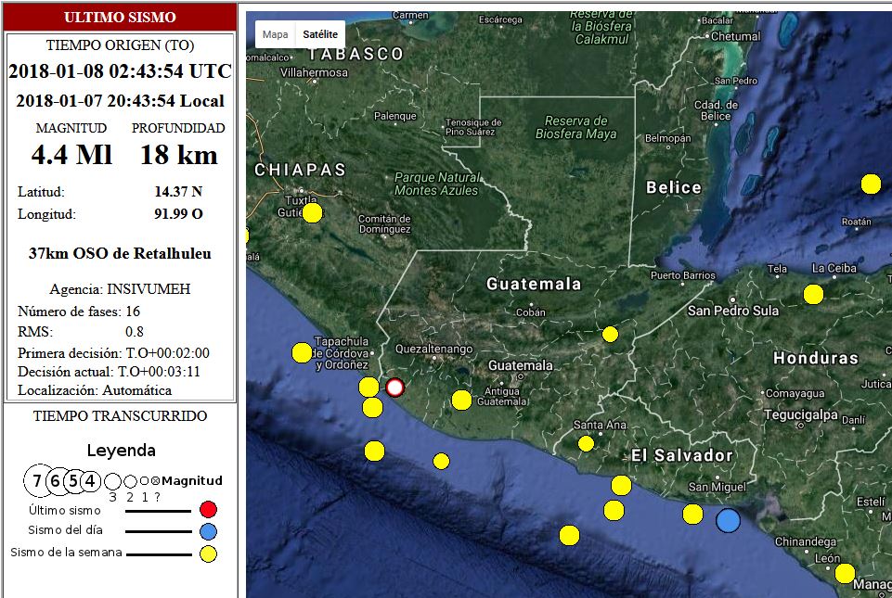The width and height of the screenshot is (892, 598).
Task: Click the ULTIMO SISMO header bar
Action: click(x=120, y=18)
